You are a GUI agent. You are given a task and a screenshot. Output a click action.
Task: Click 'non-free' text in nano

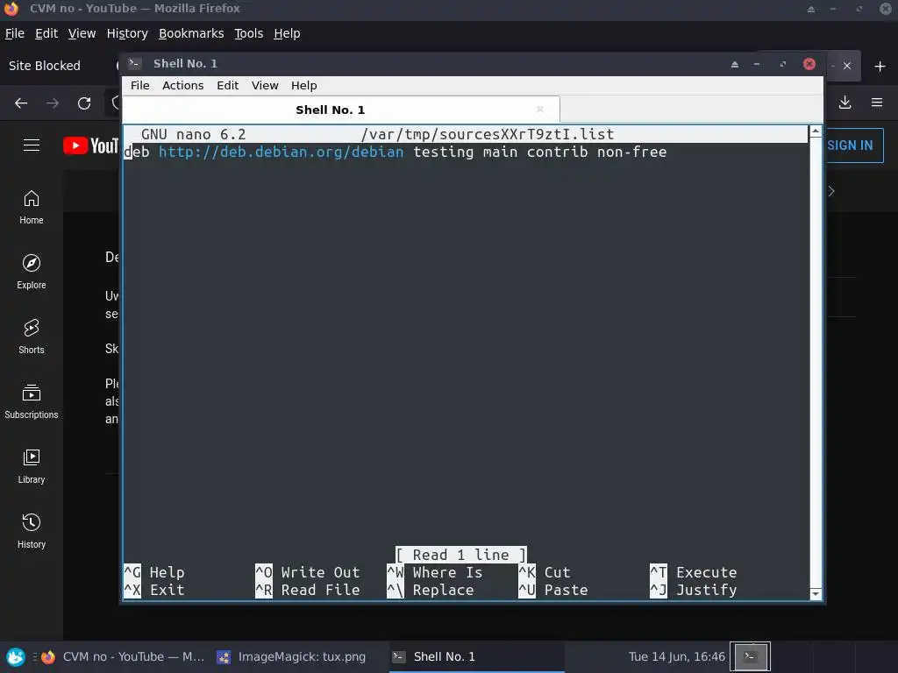pyautogui.click(x=631, y=152)
